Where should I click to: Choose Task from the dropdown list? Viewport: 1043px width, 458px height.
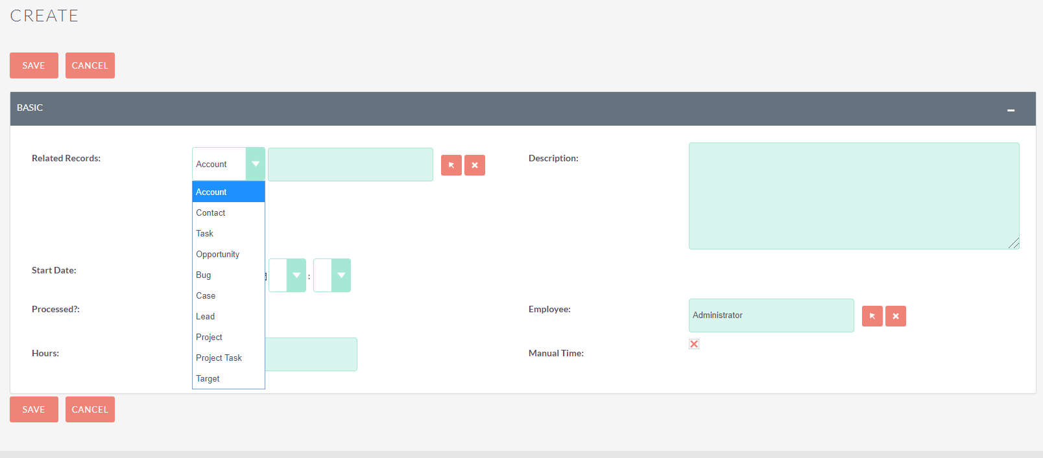228,233
